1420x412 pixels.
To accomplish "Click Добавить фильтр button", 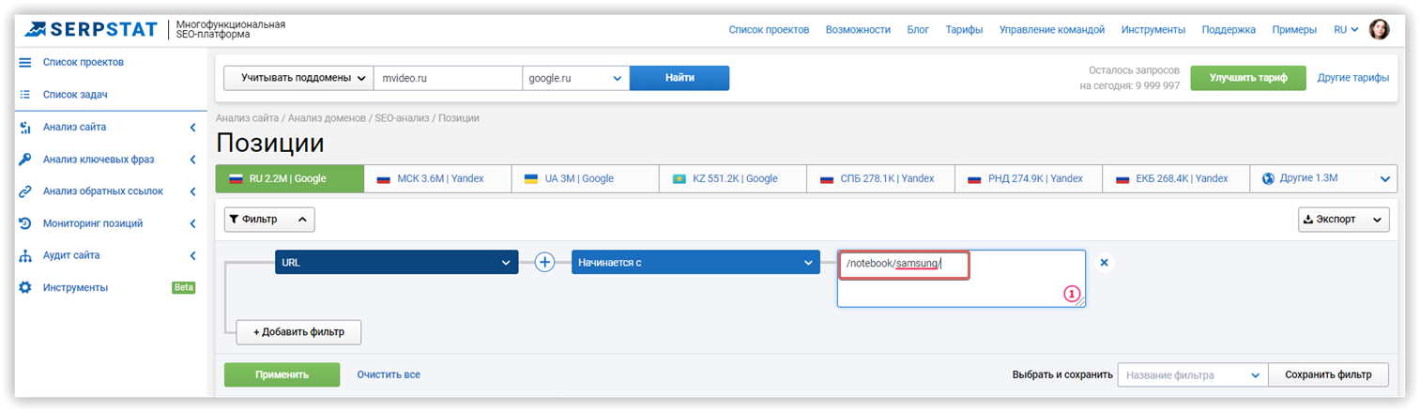I will 298,332.
